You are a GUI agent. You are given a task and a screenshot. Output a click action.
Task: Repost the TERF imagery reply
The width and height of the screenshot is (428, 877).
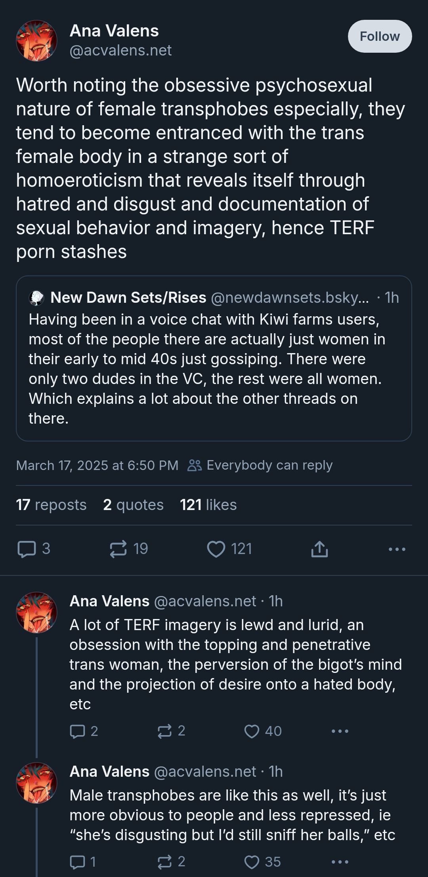click(165, 731)
